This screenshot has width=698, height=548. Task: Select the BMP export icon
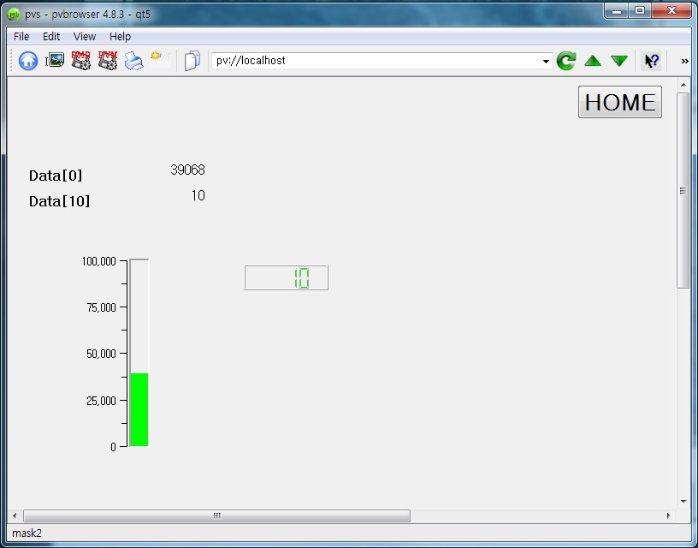pyautogui.click(x=80, y=60)
